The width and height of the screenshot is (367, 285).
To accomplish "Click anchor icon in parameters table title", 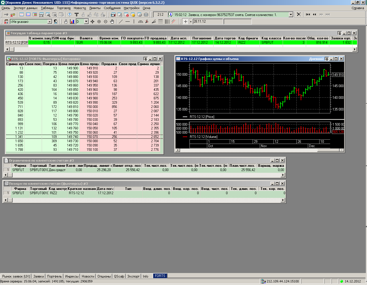I will [340, 33].
